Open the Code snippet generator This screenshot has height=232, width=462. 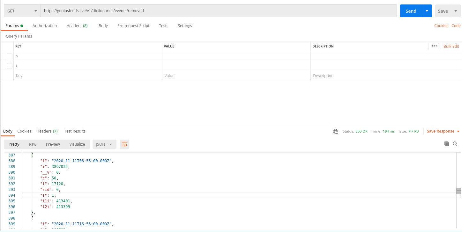[x=456, y=25]
